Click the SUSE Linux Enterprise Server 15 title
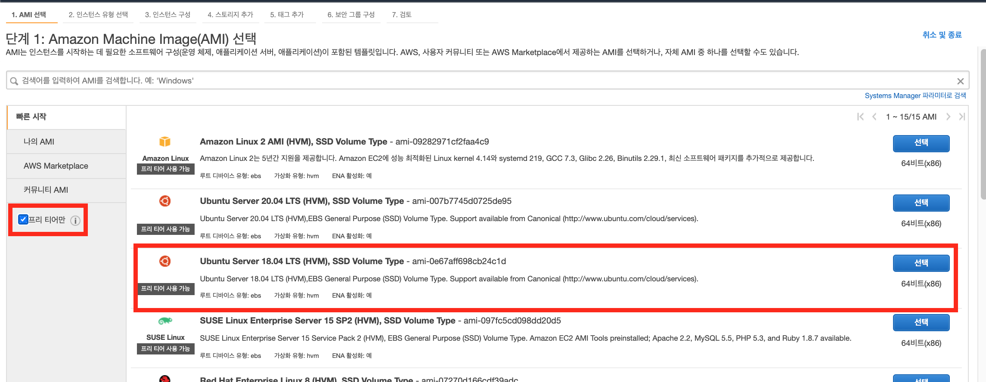 coord(327,320)
